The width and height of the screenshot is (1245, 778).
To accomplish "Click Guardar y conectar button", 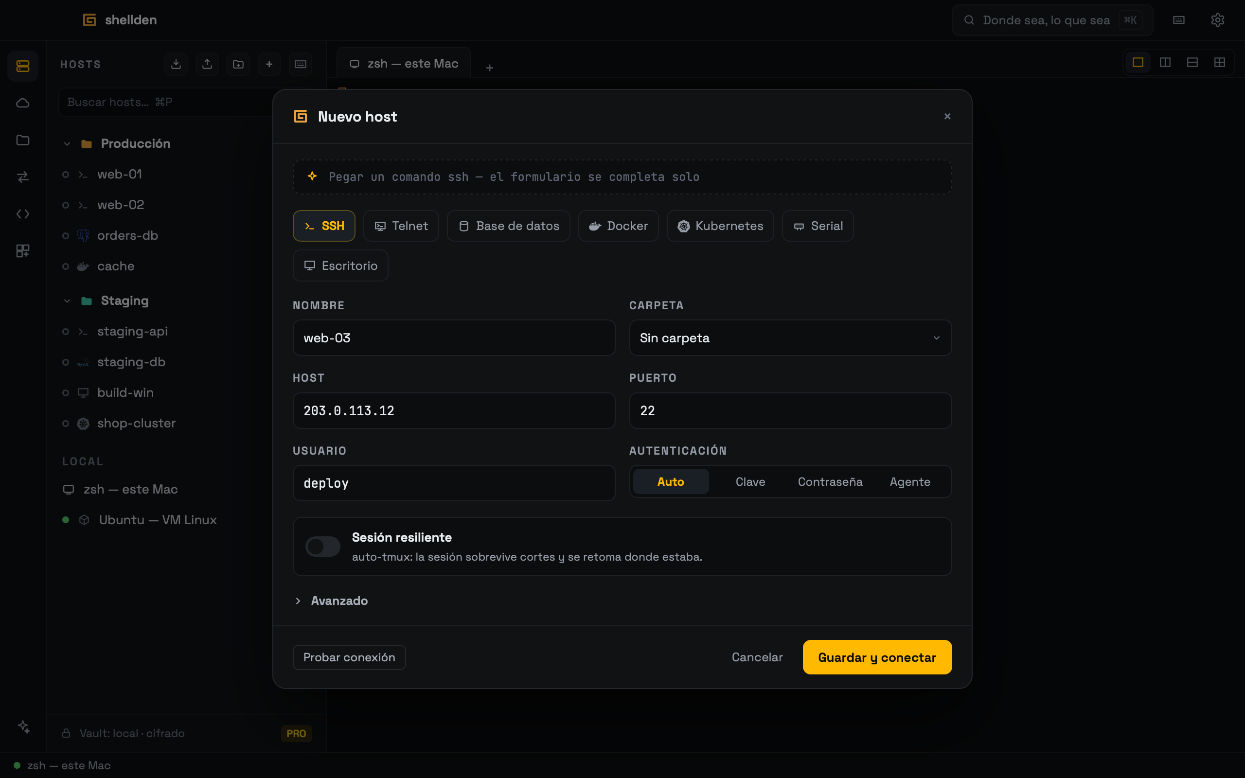I will click(x=877, y=657).
